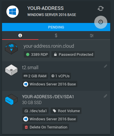Click the 3389 RDP port badge
Viewport: 114px width, 136px height.
(37, 54)
